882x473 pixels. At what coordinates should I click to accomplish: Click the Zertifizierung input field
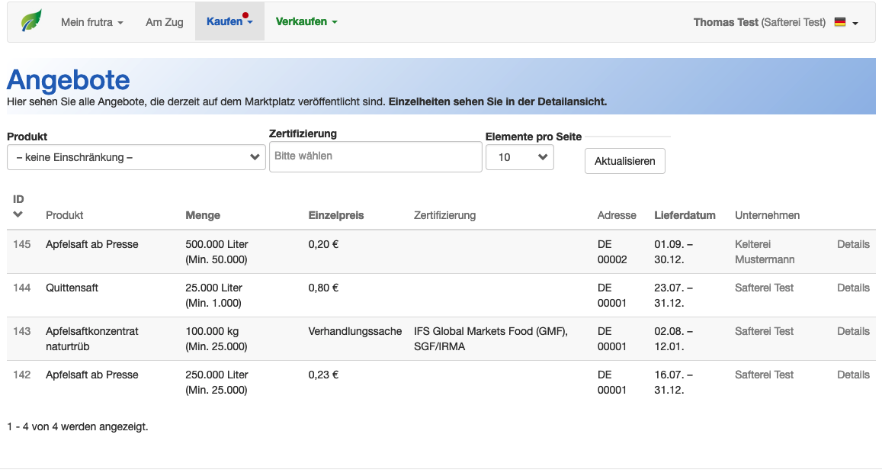tap(375, 156)
